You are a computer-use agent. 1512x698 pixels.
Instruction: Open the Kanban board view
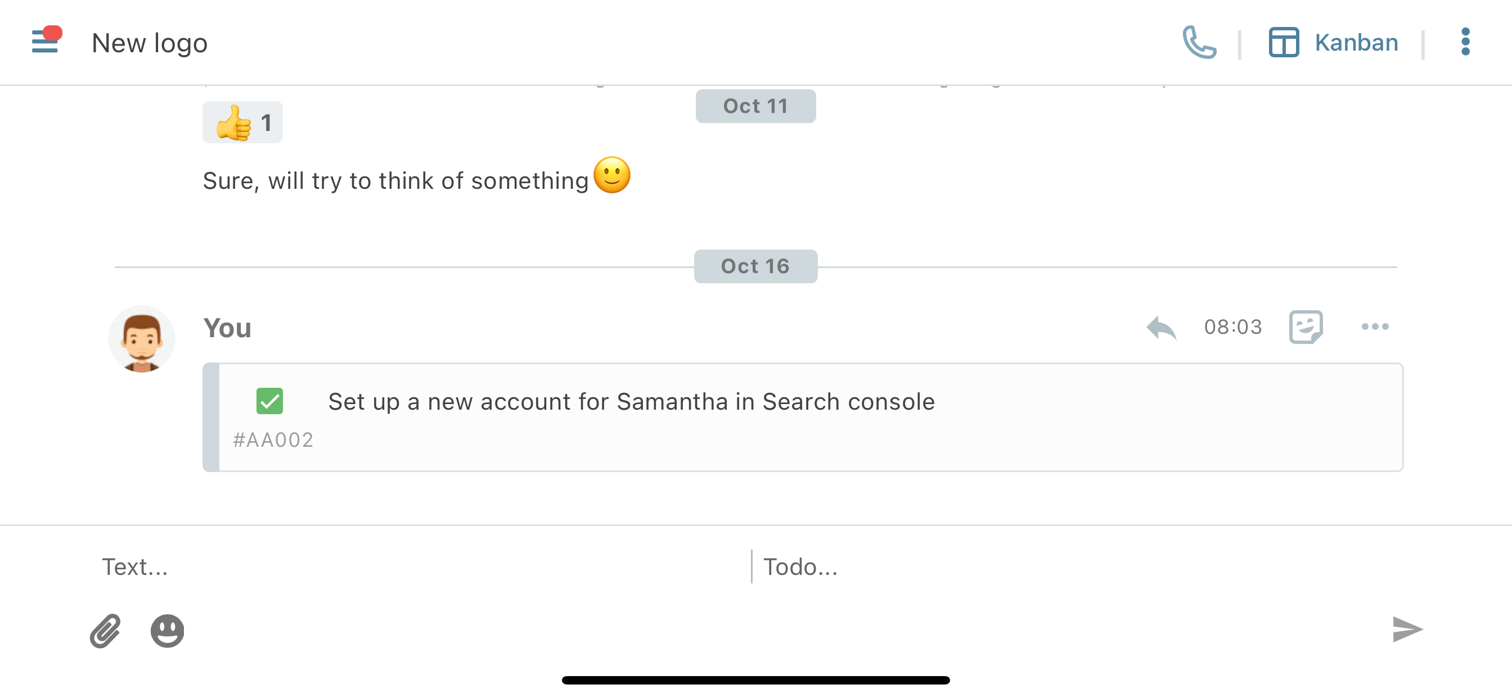1333,42
